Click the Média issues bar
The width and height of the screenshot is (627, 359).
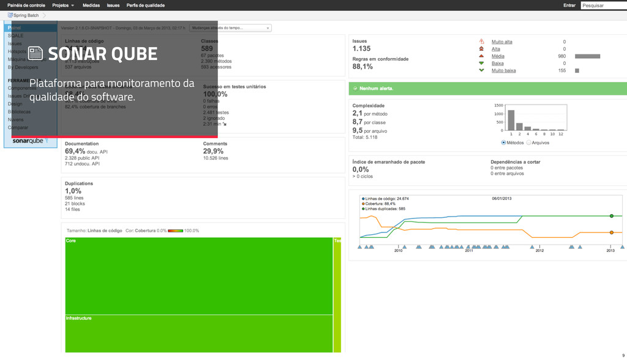pyautogui.click(x=587, y=56)
